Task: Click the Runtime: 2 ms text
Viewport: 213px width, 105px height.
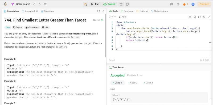Action: [x=135, y=75]
